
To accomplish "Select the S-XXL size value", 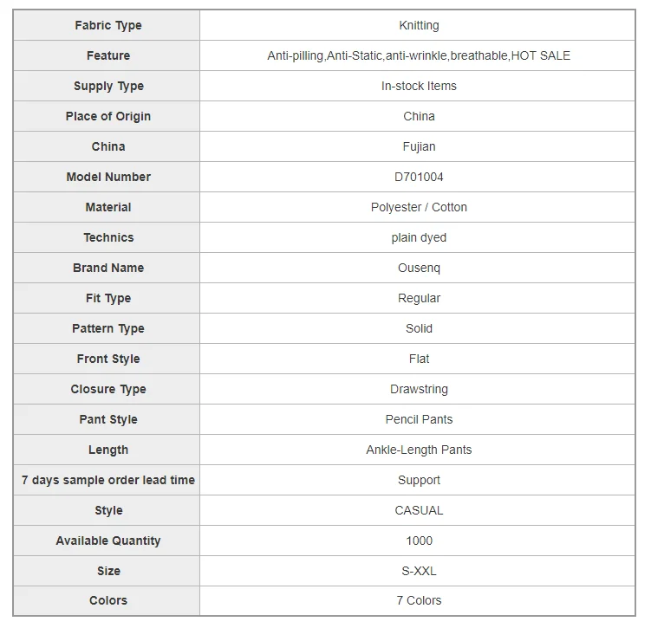I will click(x=419, y=571).
